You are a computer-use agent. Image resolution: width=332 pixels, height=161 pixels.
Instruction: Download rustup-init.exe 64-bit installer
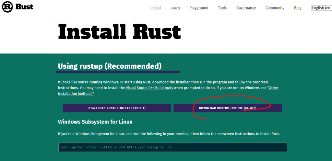point(228,108)
